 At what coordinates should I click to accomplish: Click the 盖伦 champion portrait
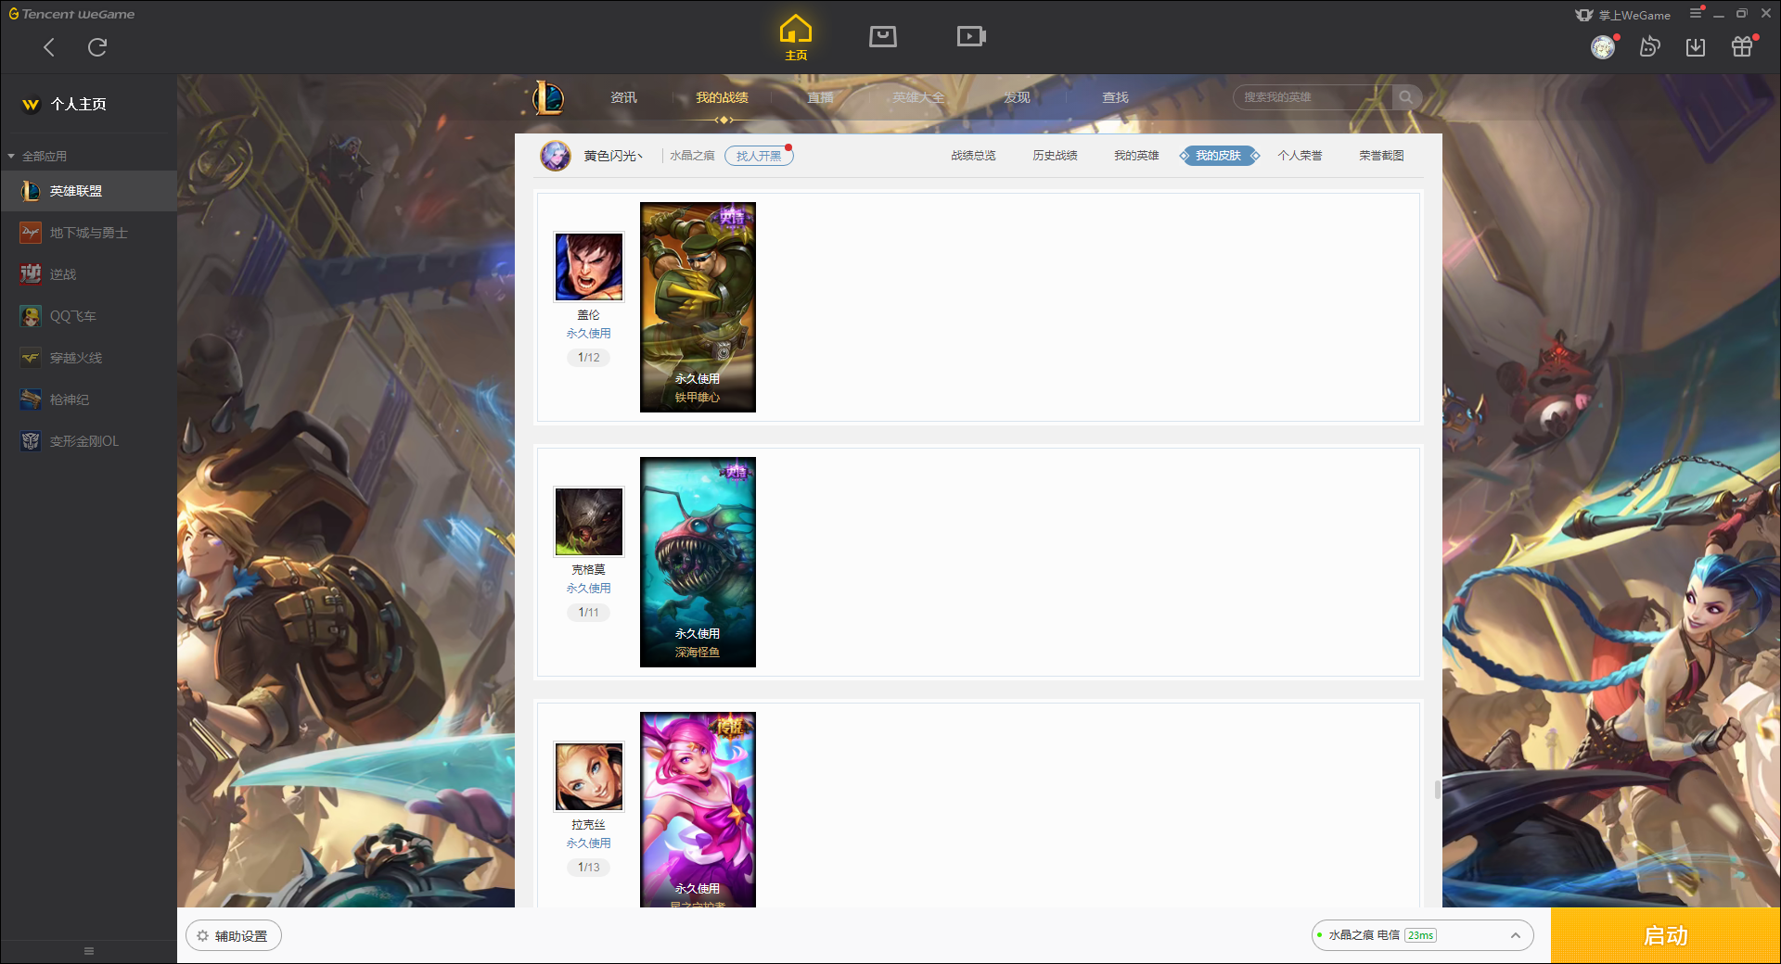point(589,267)
